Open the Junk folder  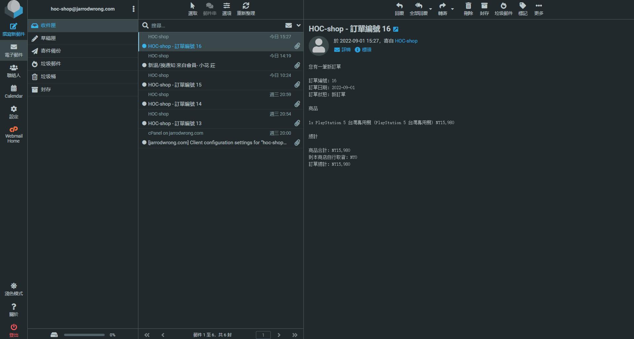pyautogui.click(x=83, y=64)
